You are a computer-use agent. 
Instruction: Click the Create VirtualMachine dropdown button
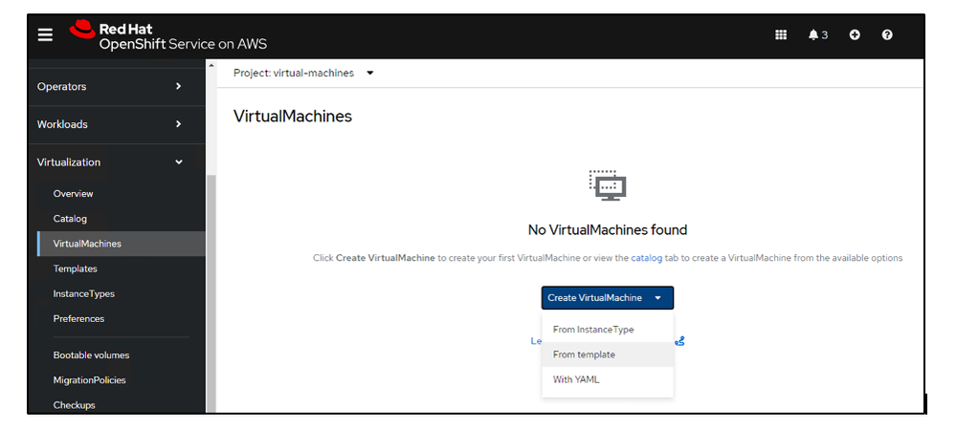607,298
